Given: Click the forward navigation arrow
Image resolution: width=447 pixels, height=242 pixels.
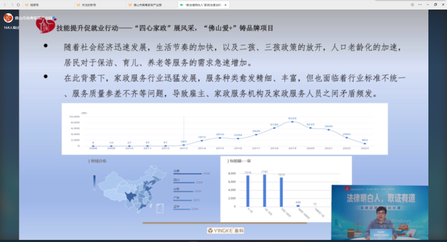Looking at the screenshot, I should point(12,5).
